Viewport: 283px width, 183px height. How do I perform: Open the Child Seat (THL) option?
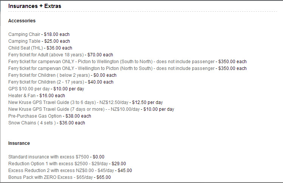coord(25,48)
